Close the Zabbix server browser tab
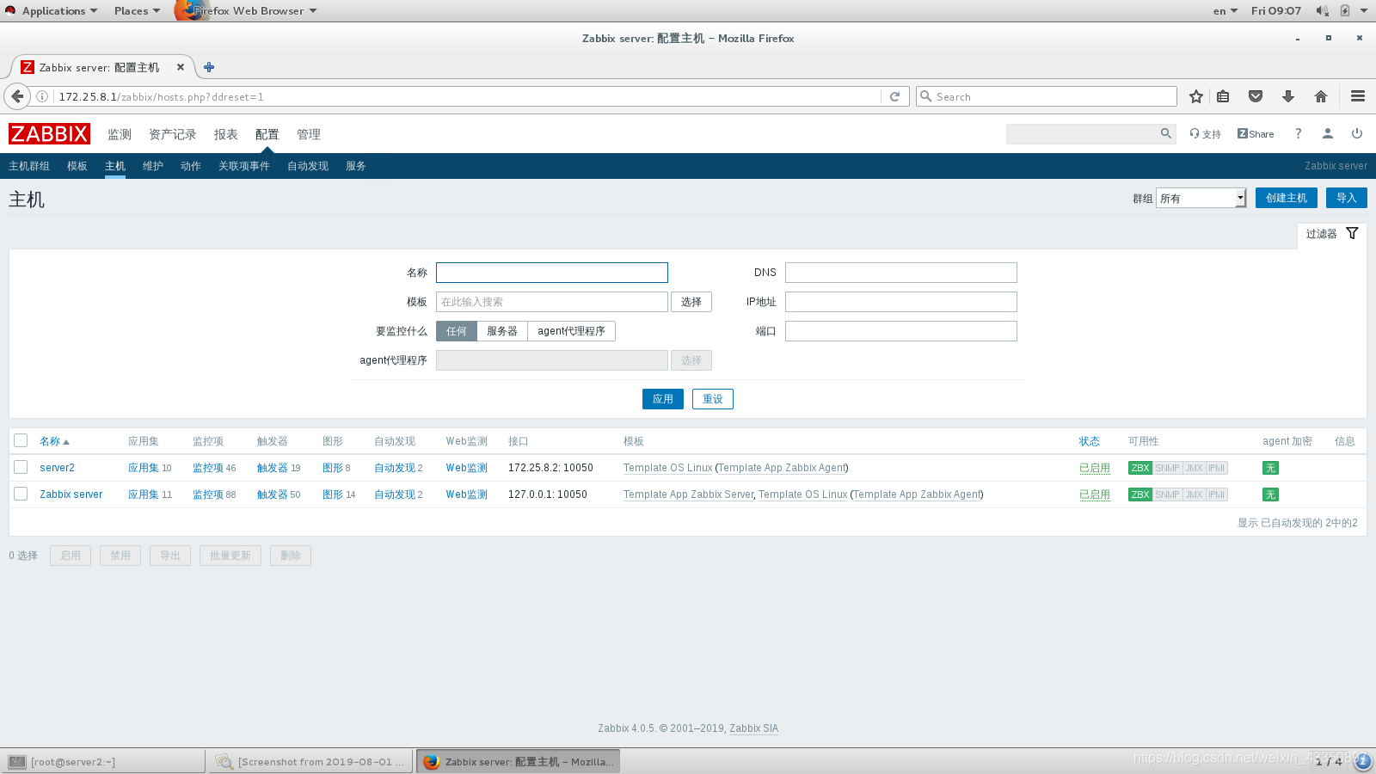The image size is (1376, 774). [x=181, y=67]
